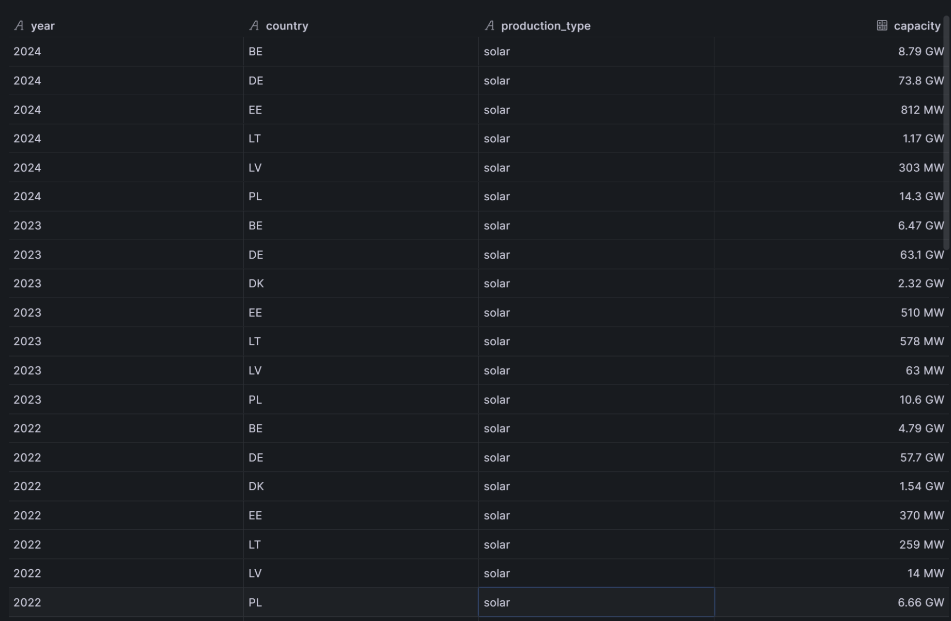Click the grid icon beside capacity
Image resolution: width=951 pixels, height=621 pixels.
(882, 26)
